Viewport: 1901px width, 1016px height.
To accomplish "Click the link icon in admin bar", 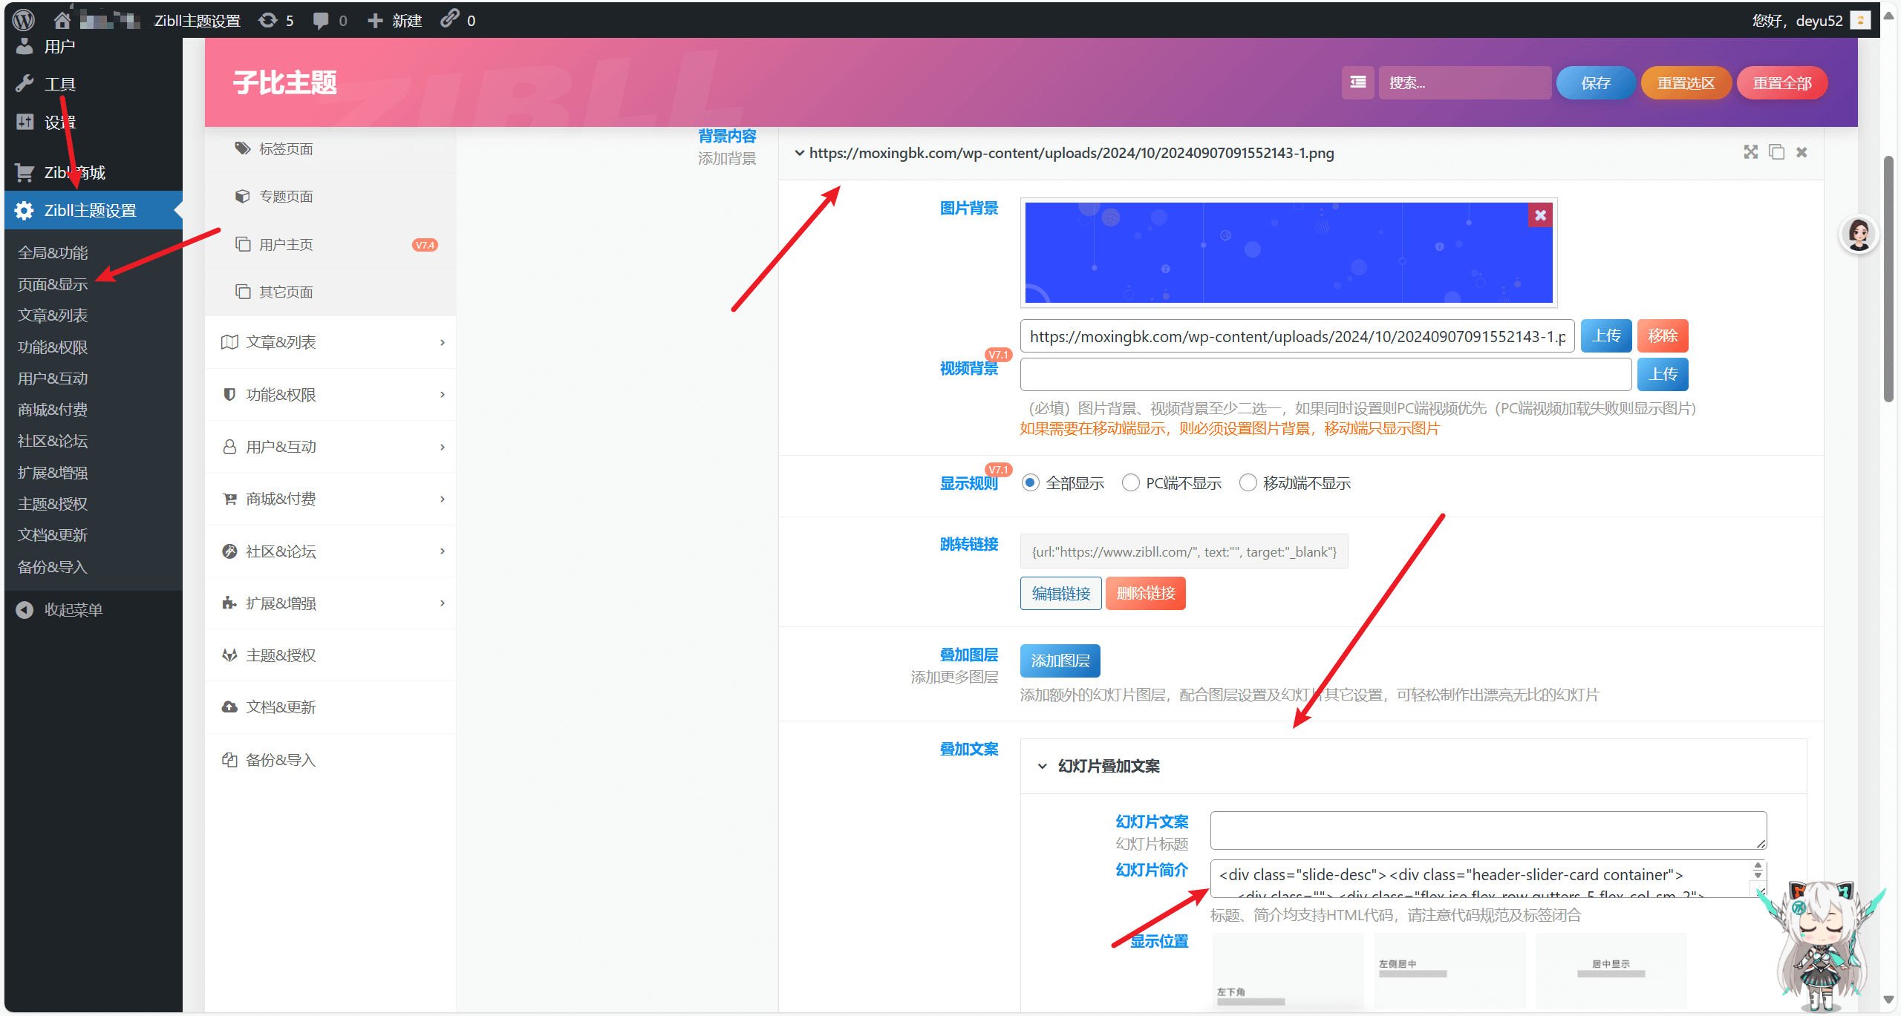I will pyautogui.click(x=450, y=19).
